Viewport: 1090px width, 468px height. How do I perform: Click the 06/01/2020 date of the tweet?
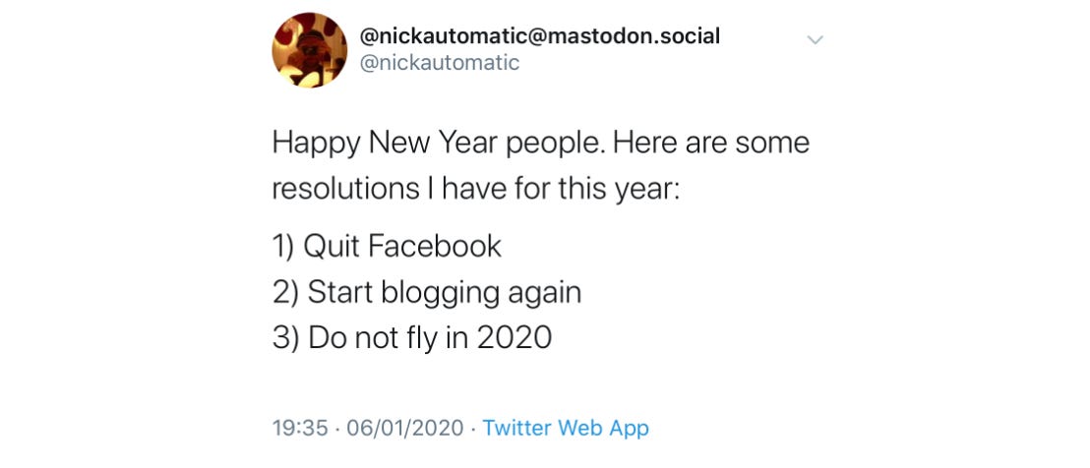[404, 428]
